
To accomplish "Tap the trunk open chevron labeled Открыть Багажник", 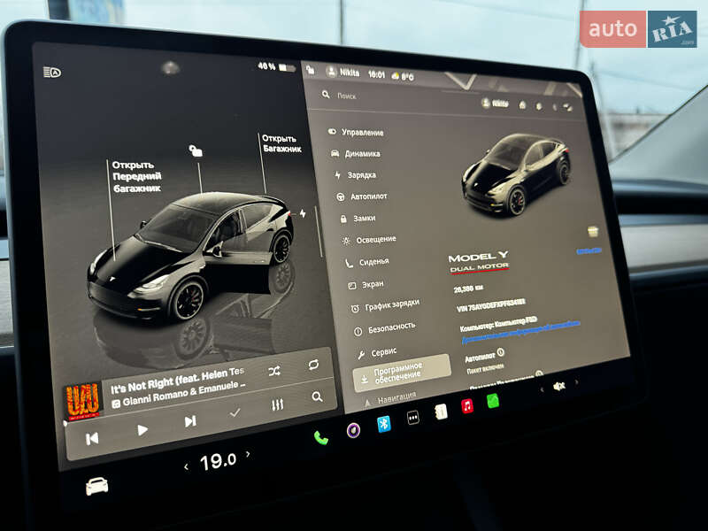I will coord(281,142).
